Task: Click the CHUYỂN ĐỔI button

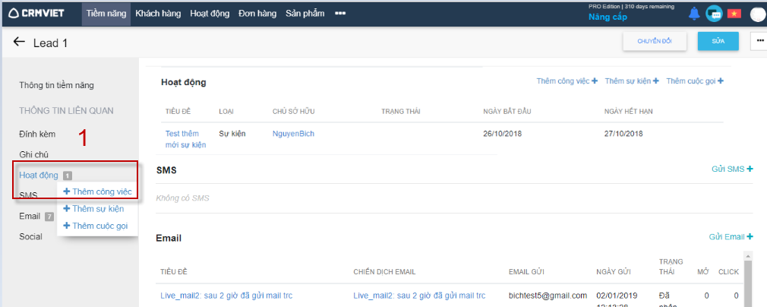Action: (x=655, y=41)
